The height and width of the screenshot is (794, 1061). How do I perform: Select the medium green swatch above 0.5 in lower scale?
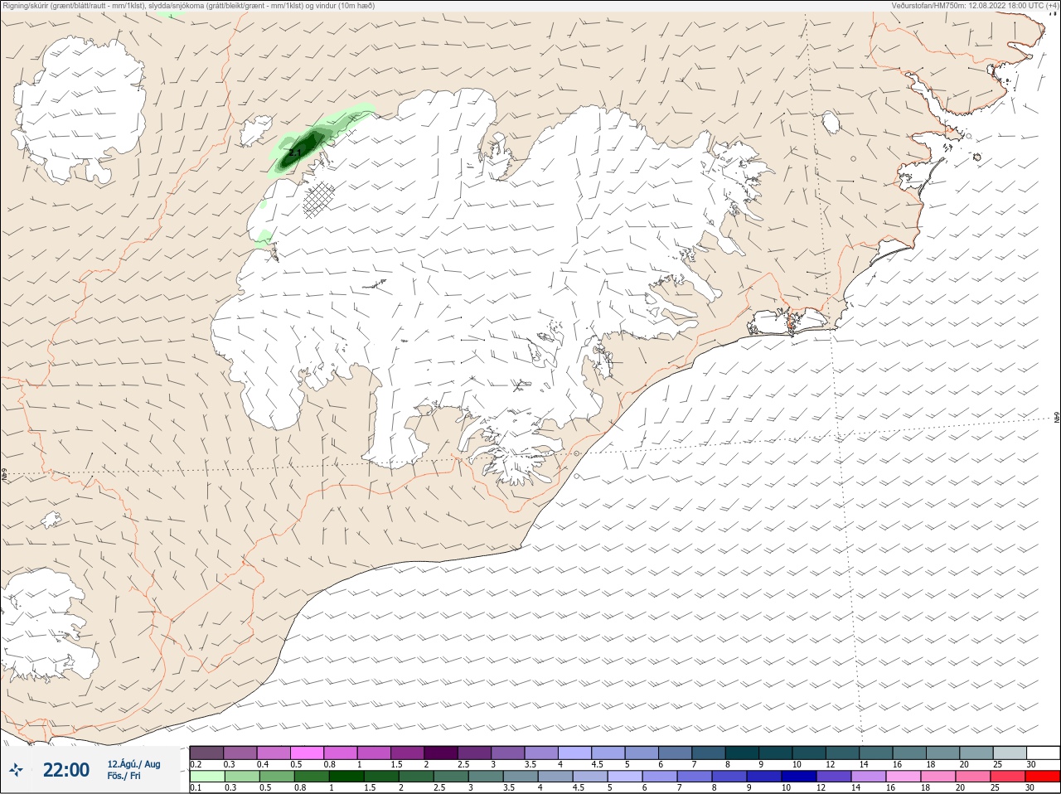click(x=277, y=776)
